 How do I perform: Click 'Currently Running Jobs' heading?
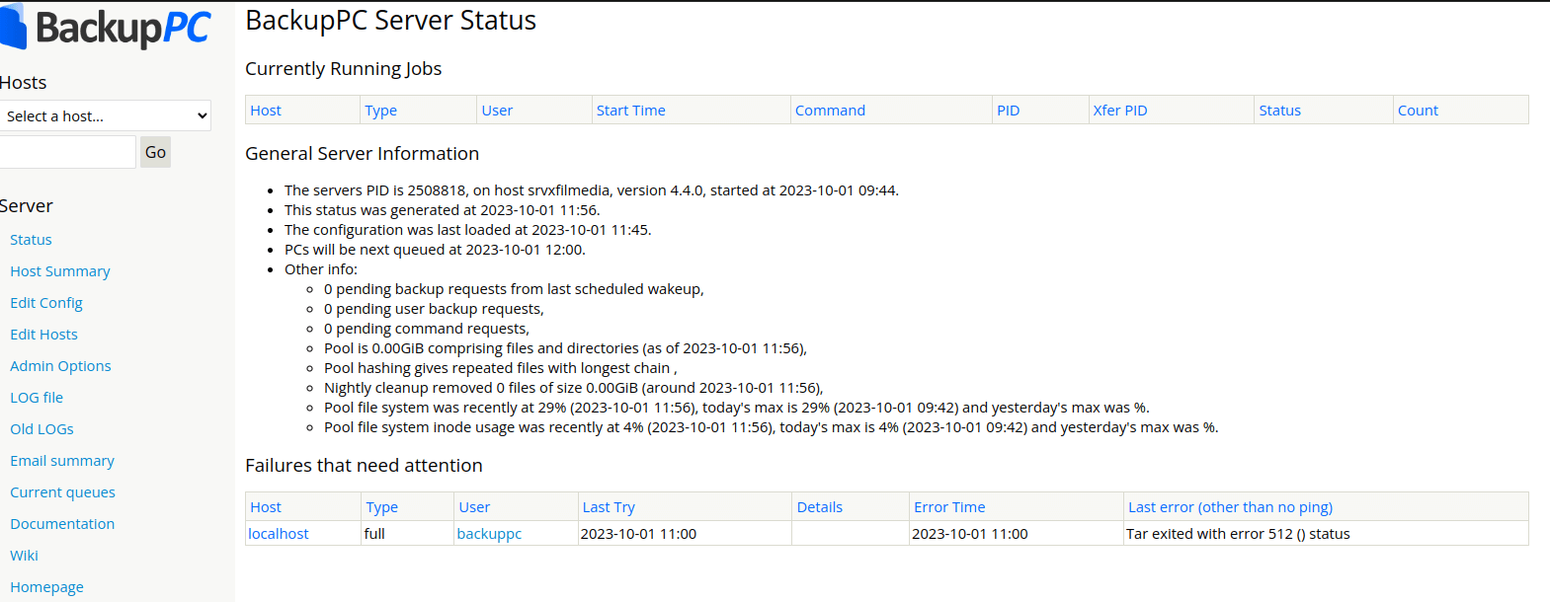point(343,69)
